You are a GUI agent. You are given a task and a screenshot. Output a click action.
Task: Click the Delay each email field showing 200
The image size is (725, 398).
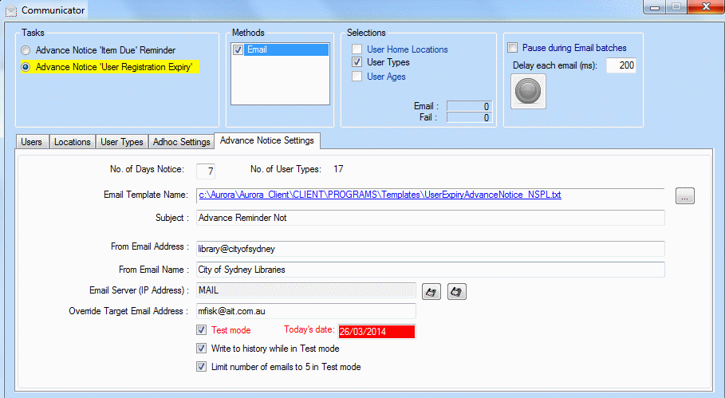coord(621,65)
